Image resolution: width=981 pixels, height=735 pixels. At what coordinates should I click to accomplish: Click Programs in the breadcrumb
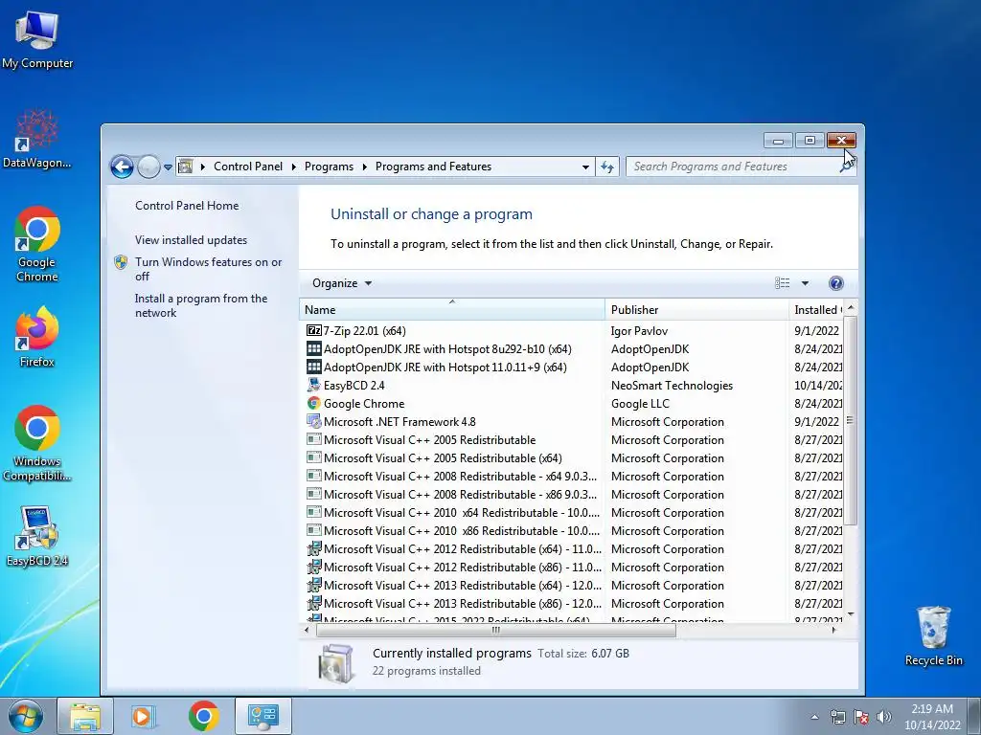(329, 167)
